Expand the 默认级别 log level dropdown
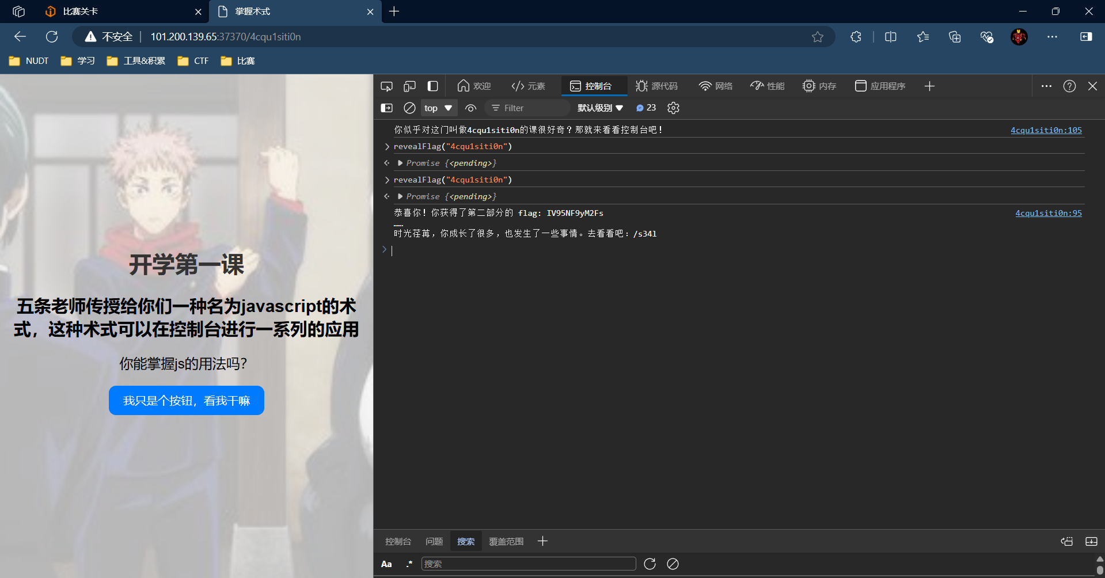 point(600,108)
